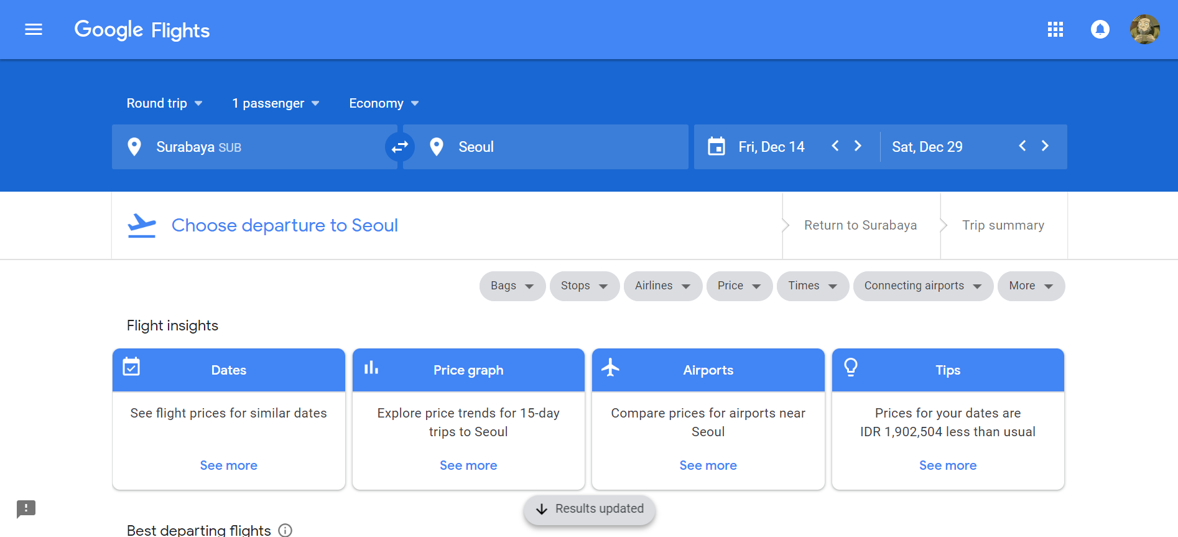Image resolution: width=1178 pixels, height=537 pixels.
Task: Go to previous departure date
Action: click(x=835, y=146)
